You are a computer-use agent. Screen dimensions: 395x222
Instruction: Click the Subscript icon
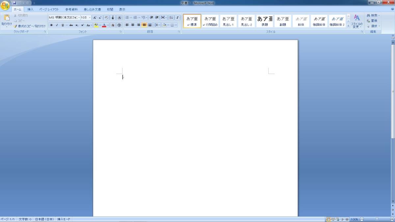point(76,25)
